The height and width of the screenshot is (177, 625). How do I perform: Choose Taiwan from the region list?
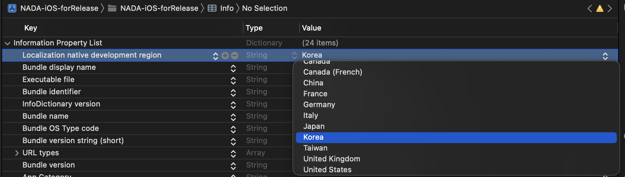(456, 148)
